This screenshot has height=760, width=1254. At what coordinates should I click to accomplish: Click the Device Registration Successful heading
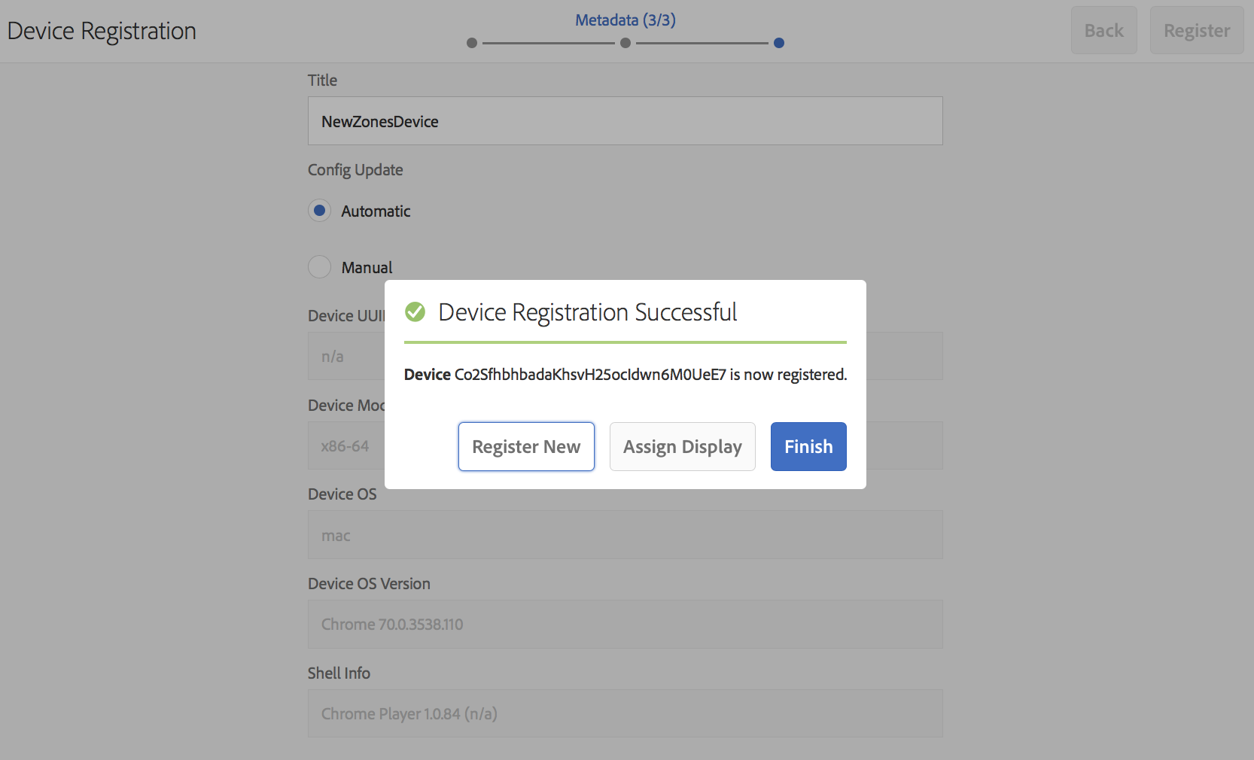tap(587, 312)
